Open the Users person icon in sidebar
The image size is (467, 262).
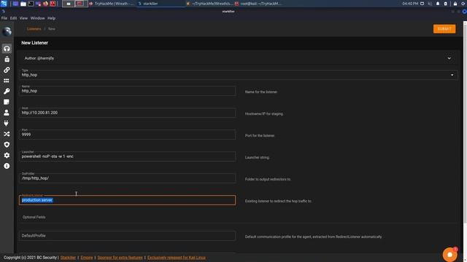[x=7, y=113]
